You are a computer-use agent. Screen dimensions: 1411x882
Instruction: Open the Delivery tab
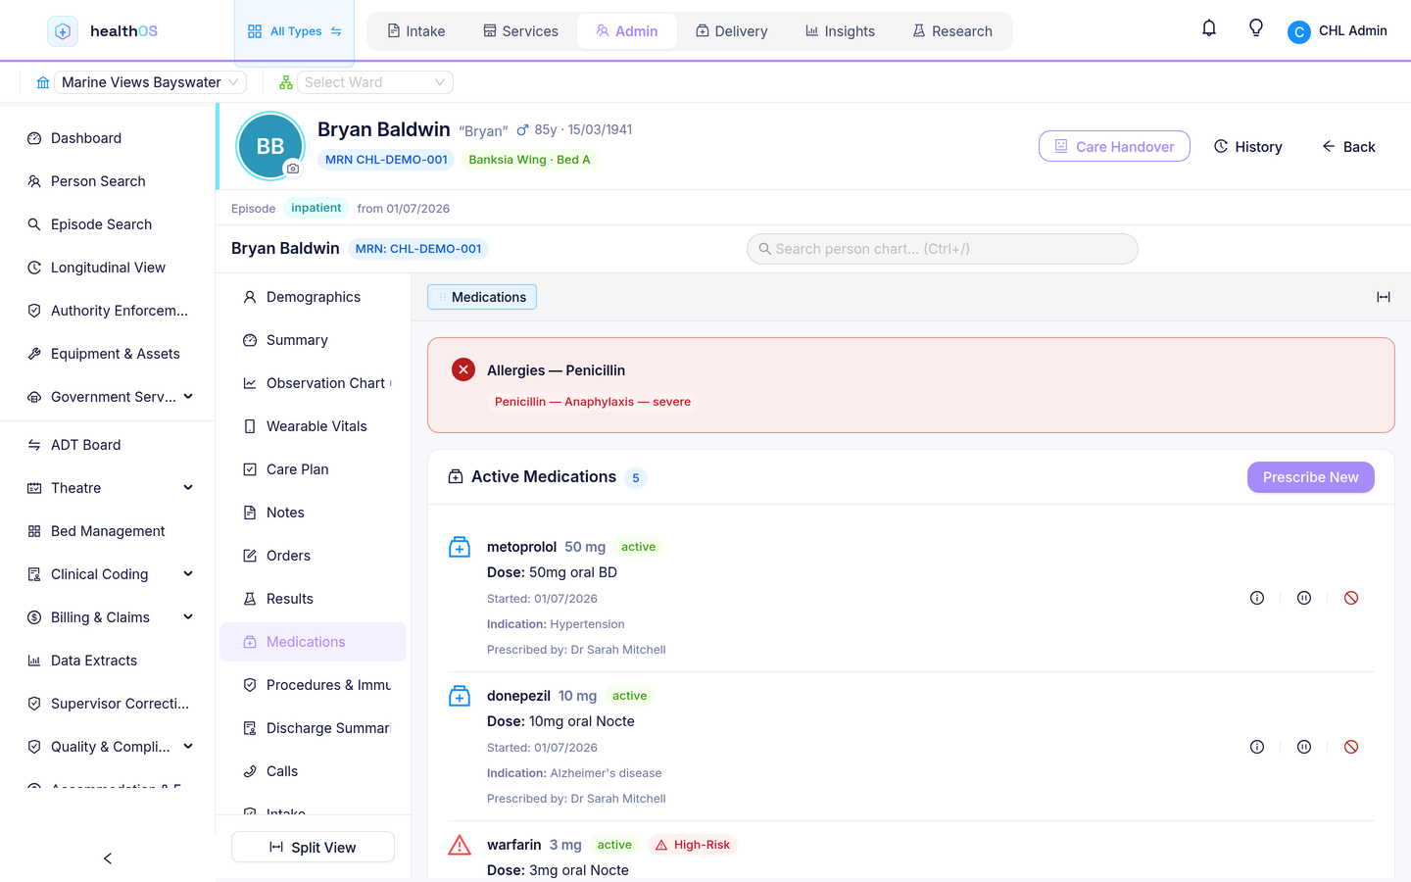pos(732,31)
